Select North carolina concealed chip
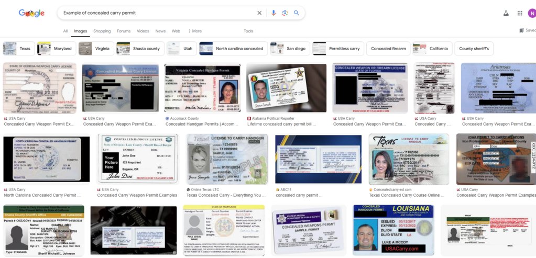536x258 pixels. (234, 49)
